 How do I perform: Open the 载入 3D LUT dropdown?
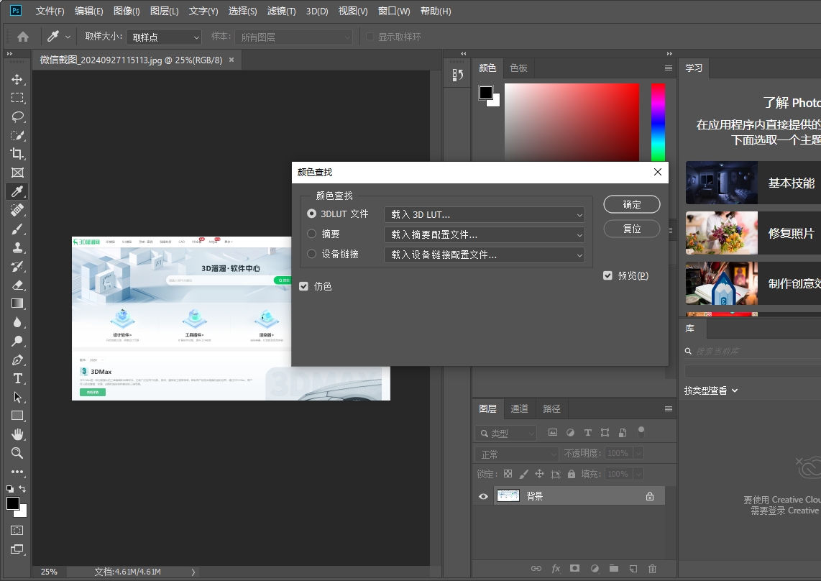[484, 214]
